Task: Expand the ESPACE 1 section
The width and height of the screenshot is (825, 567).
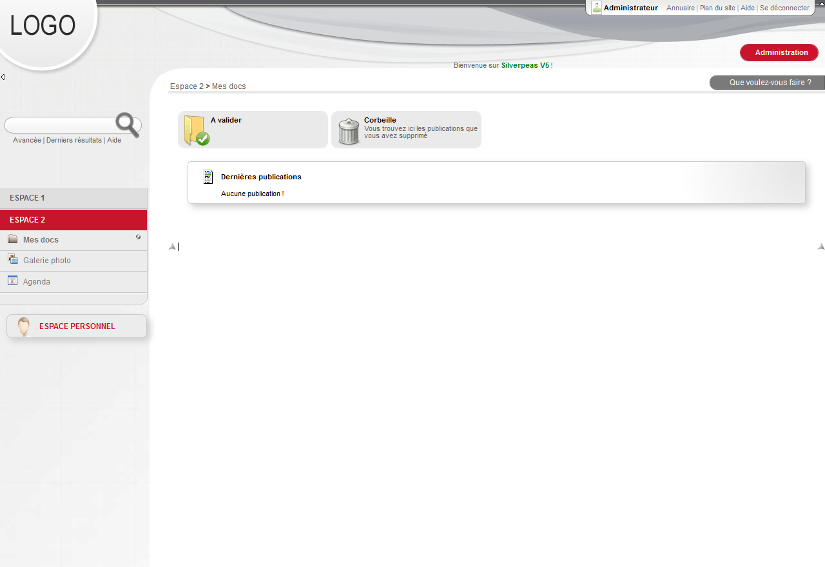Action: tap(27, 198)
